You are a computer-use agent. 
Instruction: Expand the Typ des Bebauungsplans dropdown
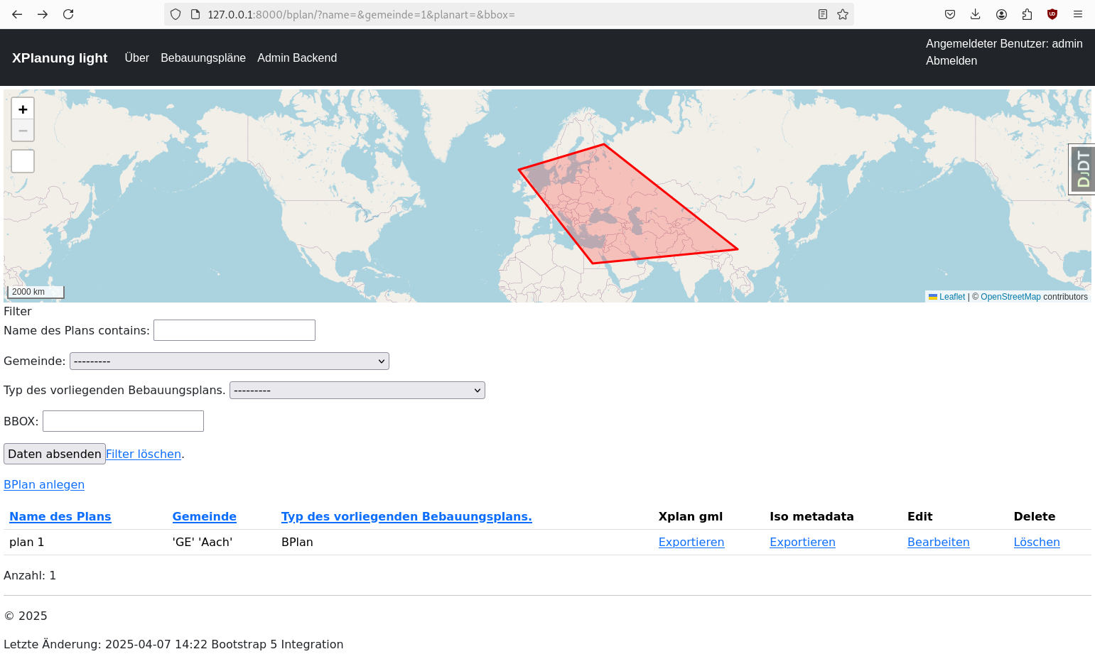tap(357, 391)
